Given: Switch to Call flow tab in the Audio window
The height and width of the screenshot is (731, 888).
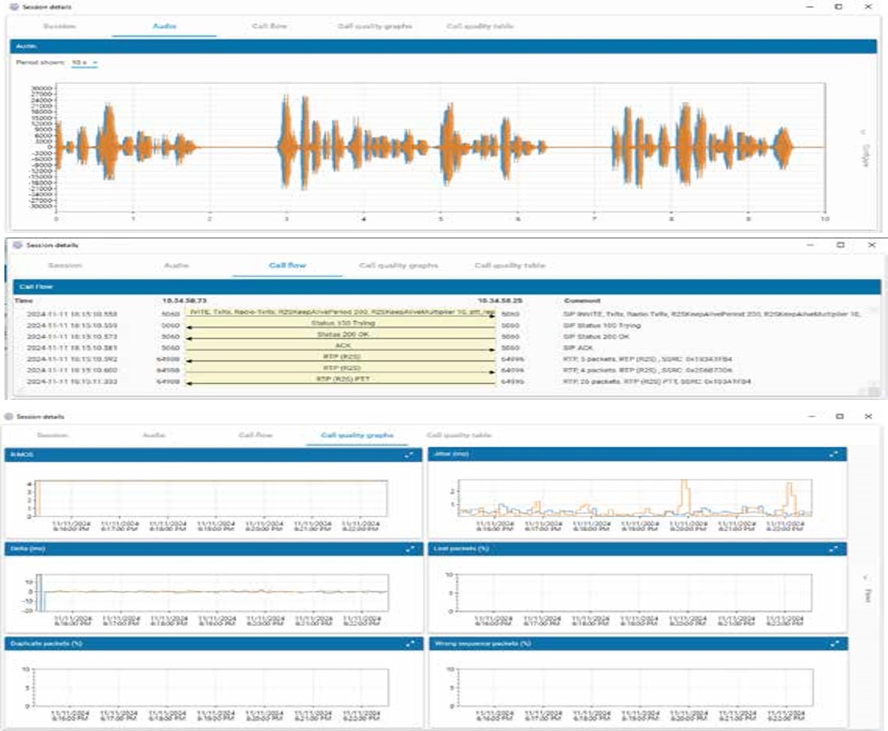Looking at the screenshot, I should (268, 26).
